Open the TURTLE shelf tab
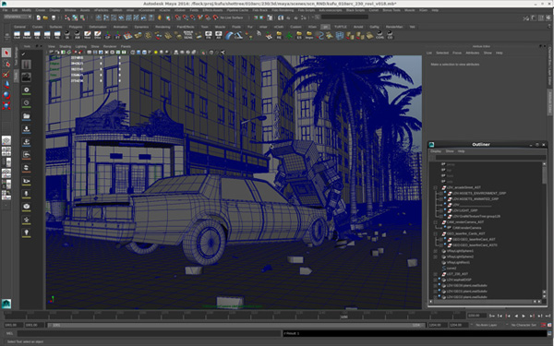 pyautogui.click(x=341, y=27)
